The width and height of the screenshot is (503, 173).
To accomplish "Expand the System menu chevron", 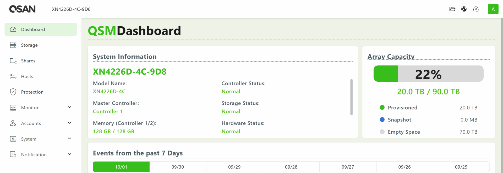I will (x=69, y=139).
